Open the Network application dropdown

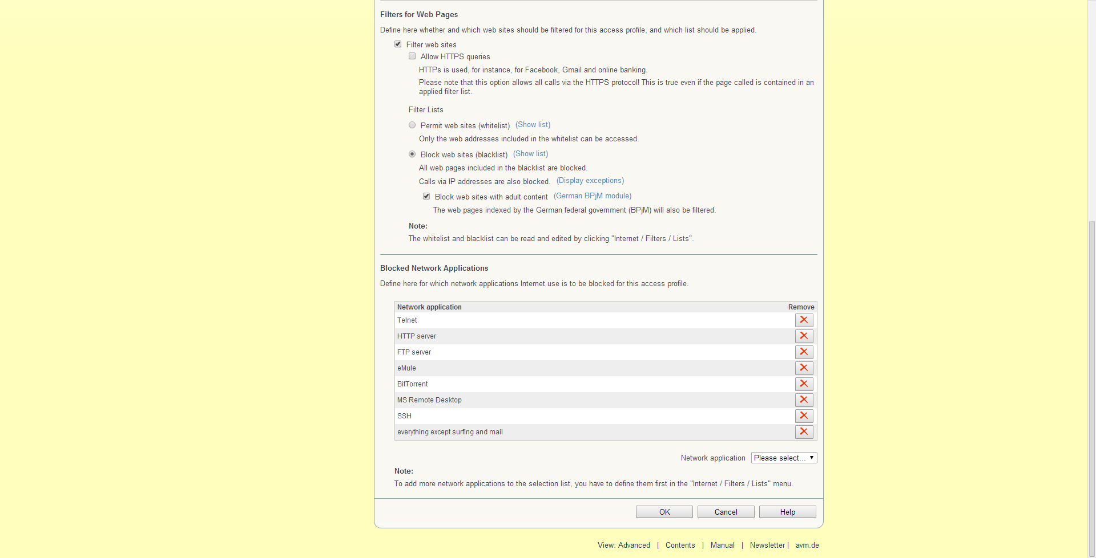point(784,458)
